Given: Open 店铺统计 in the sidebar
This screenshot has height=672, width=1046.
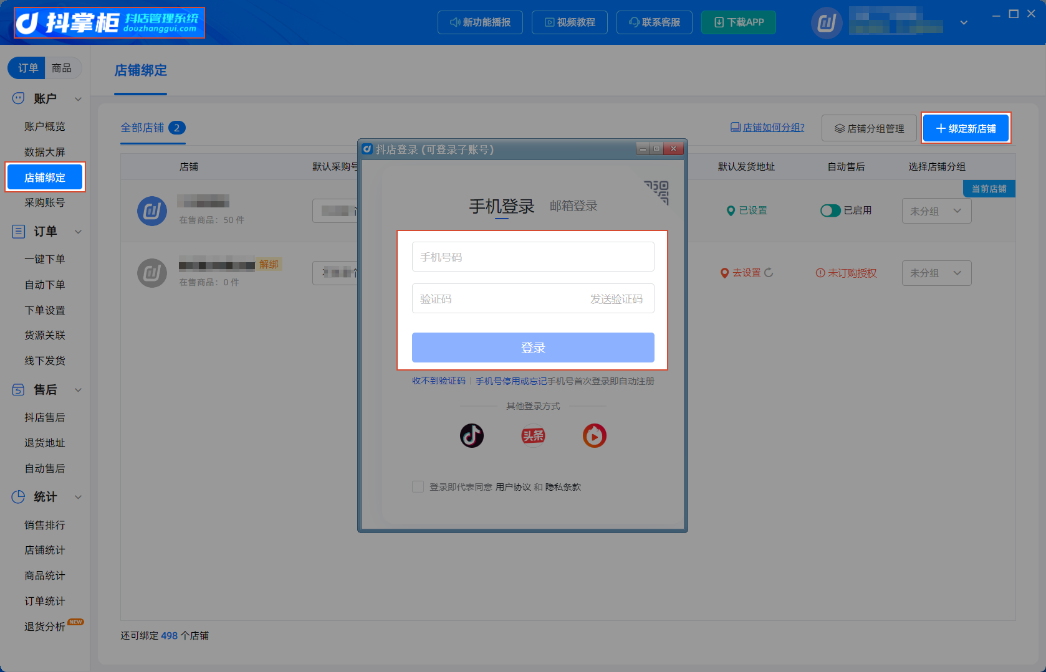Looking at the screenshot, I should click(45, 550).
